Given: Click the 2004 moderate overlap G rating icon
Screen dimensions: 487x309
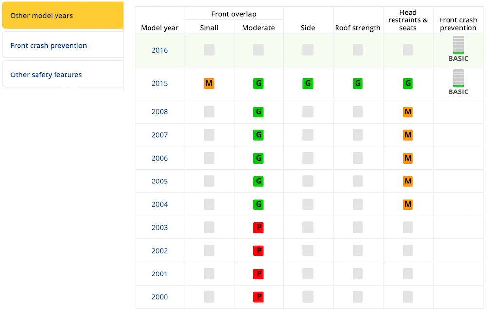Looking at the screenshot, I should click(x=259, y=204).
